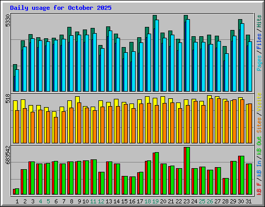The height and width of the screenshot is (207, 265).
Task: Click the '5330' y-axis label
Action: click(8, 21)
